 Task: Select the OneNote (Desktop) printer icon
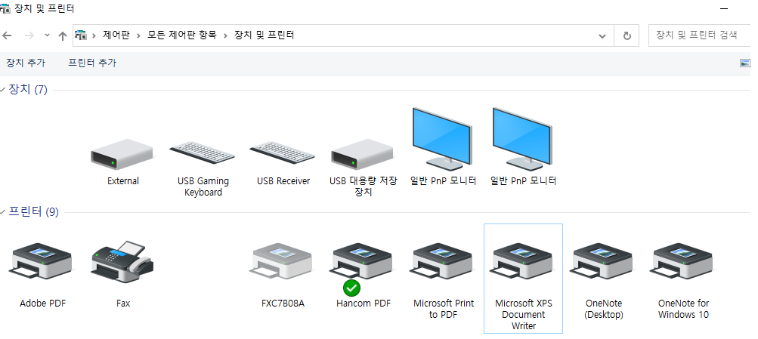(603, 261)
